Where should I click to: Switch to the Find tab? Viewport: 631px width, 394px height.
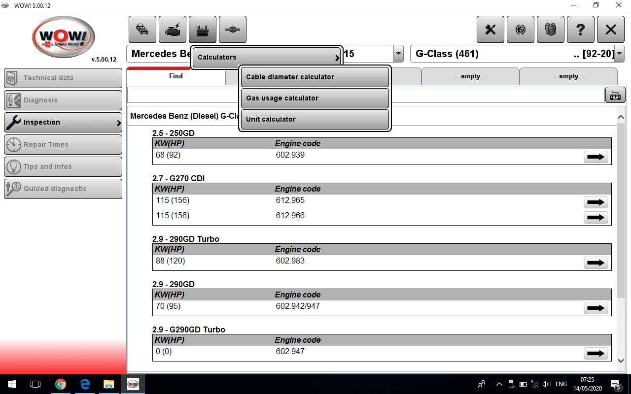176,76
